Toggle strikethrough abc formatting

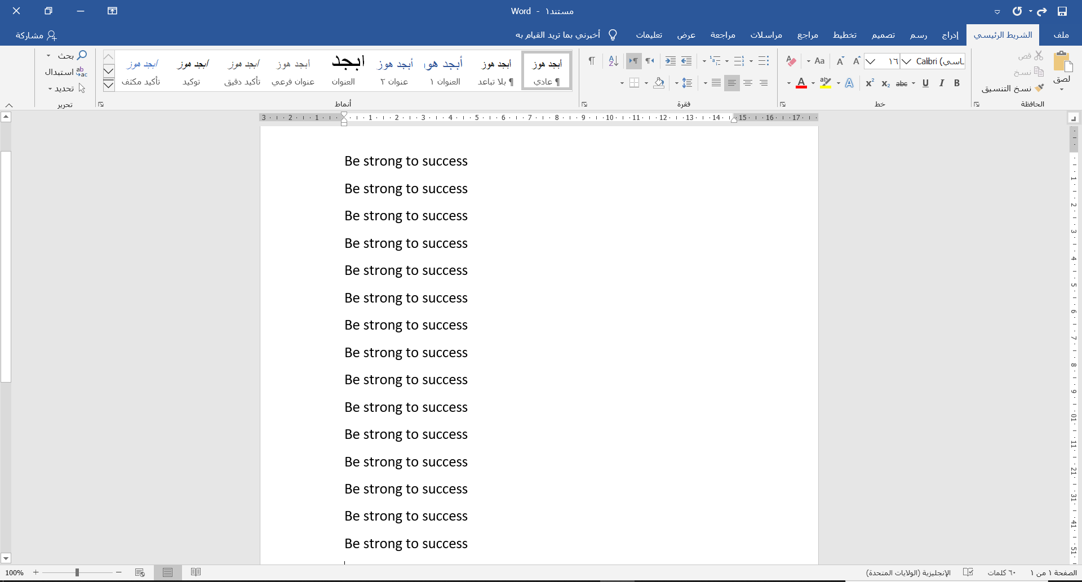(x=902, y=83)
